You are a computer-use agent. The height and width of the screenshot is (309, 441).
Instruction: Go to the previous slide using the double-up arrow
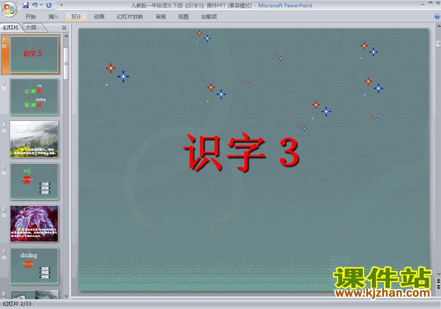438,281
